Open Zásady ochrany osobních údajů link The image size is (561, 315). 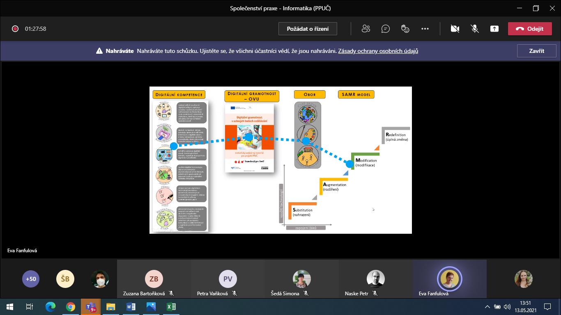pyautogui.click(x=378, y=51)
